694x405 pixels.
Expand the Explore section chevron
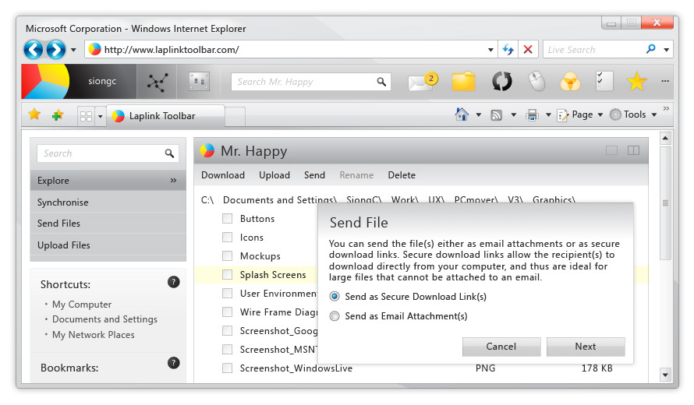(x=173, y=181)
